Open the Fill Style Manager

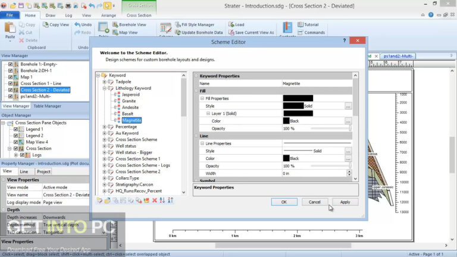(x=195, y=25)
